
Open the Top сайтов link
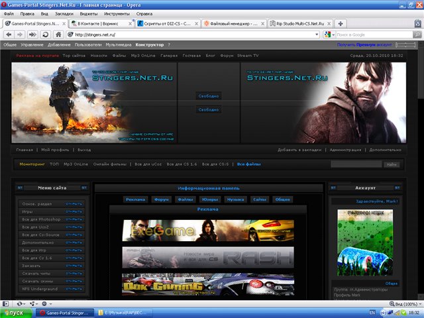(x=74, y=56)
